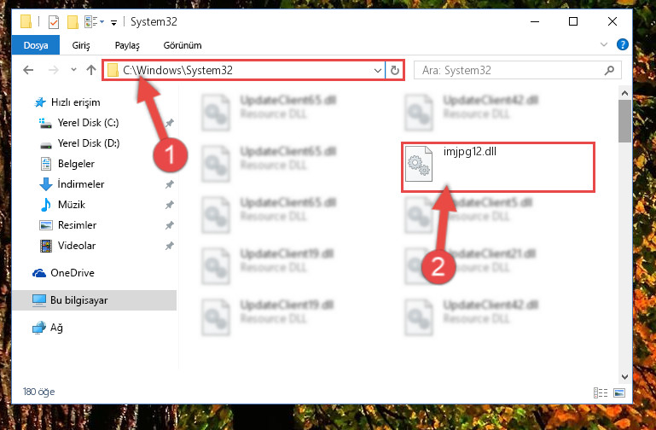Go up one folder level arrow
This screenshot has height=430, width=656.
91,70
